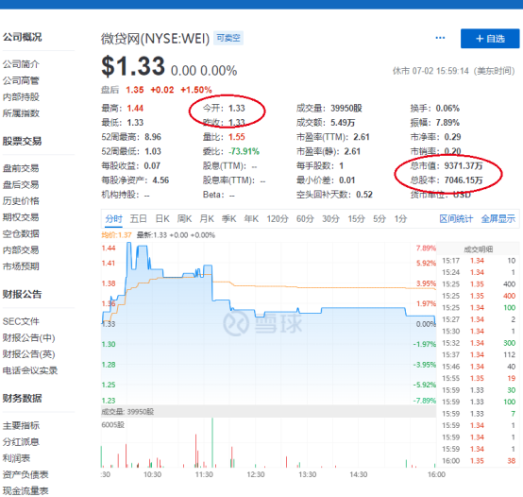Click the 区间统计 link
The width and height of the screenshot is (523, 497).
[x=456, y=219]
